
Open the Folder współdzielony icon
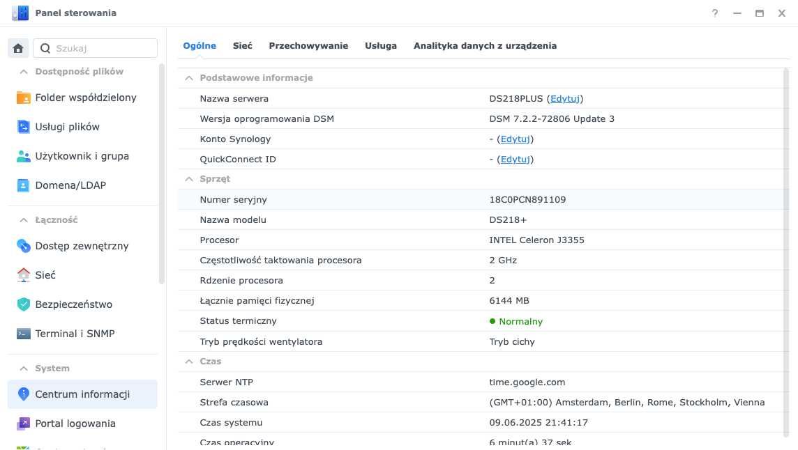24,98
